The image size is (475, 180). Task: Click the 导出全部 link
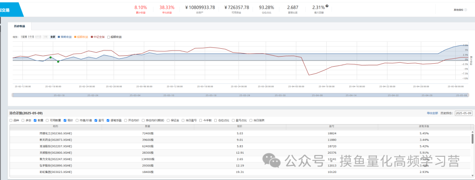(432, 113)
